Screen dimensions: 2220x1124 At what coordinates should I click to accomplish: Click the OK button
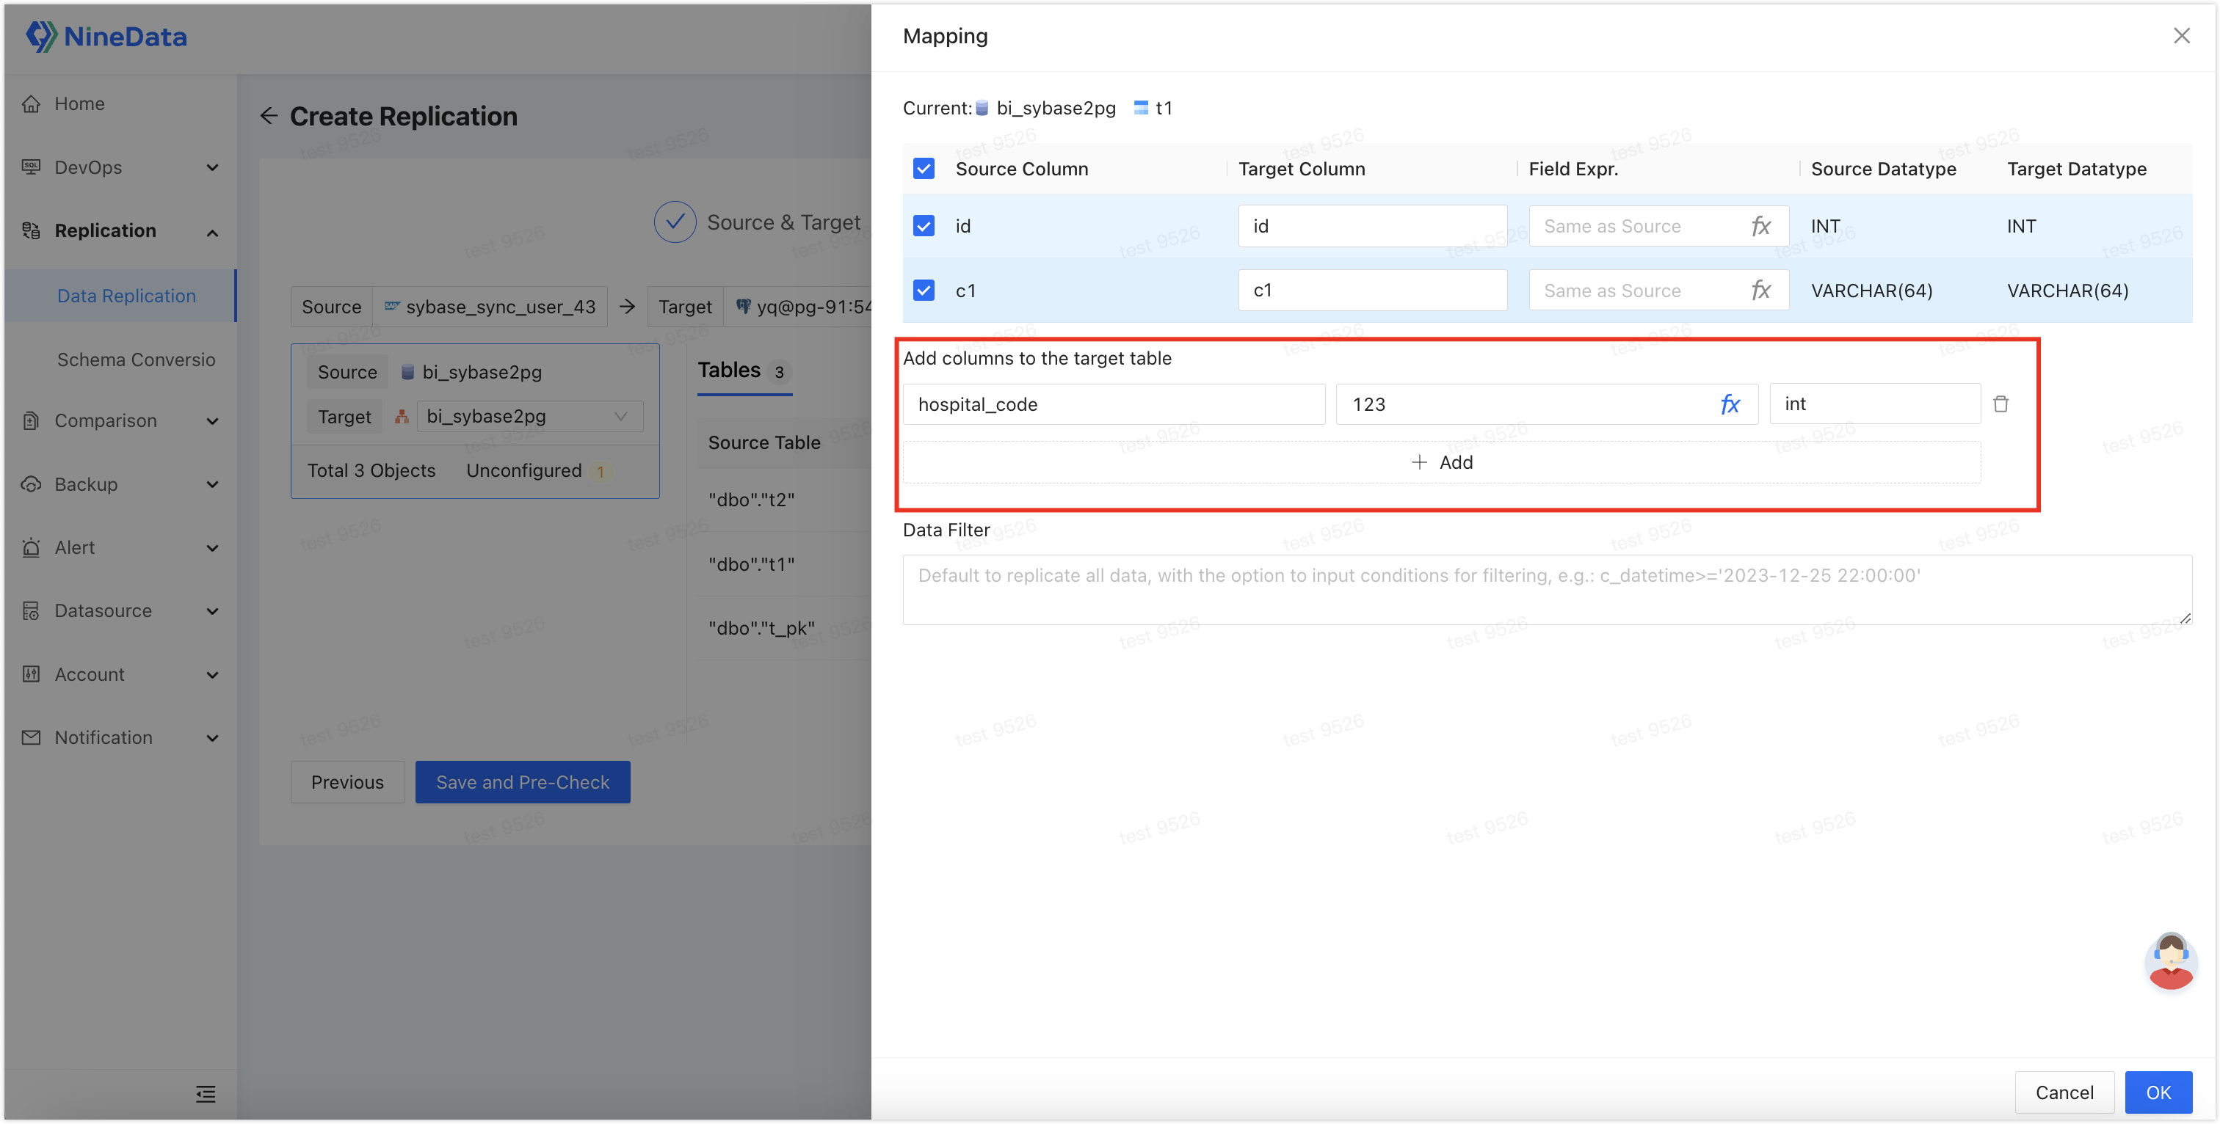click(x=2158, y=1092)
